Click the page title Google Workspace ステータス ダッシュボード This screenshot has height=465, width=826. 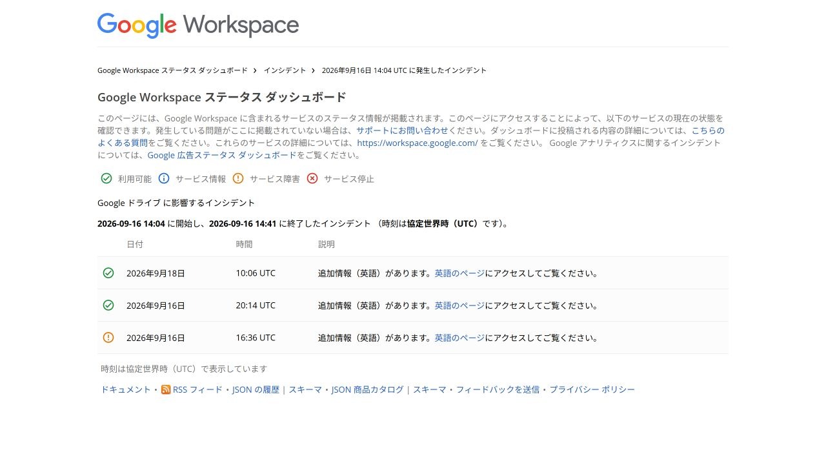point(222,97)
